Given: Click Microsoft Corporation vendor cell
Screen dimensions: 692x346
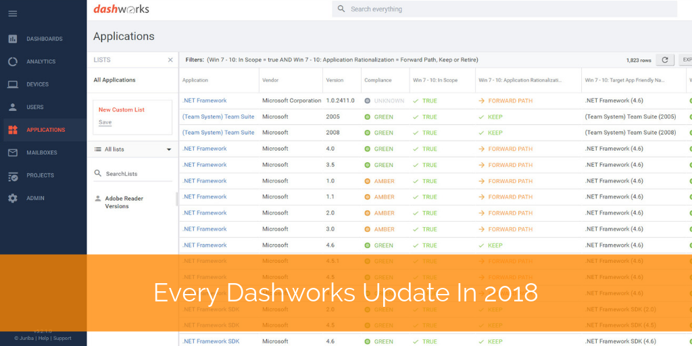Looking at the screenshot, I should coord(292,101).
